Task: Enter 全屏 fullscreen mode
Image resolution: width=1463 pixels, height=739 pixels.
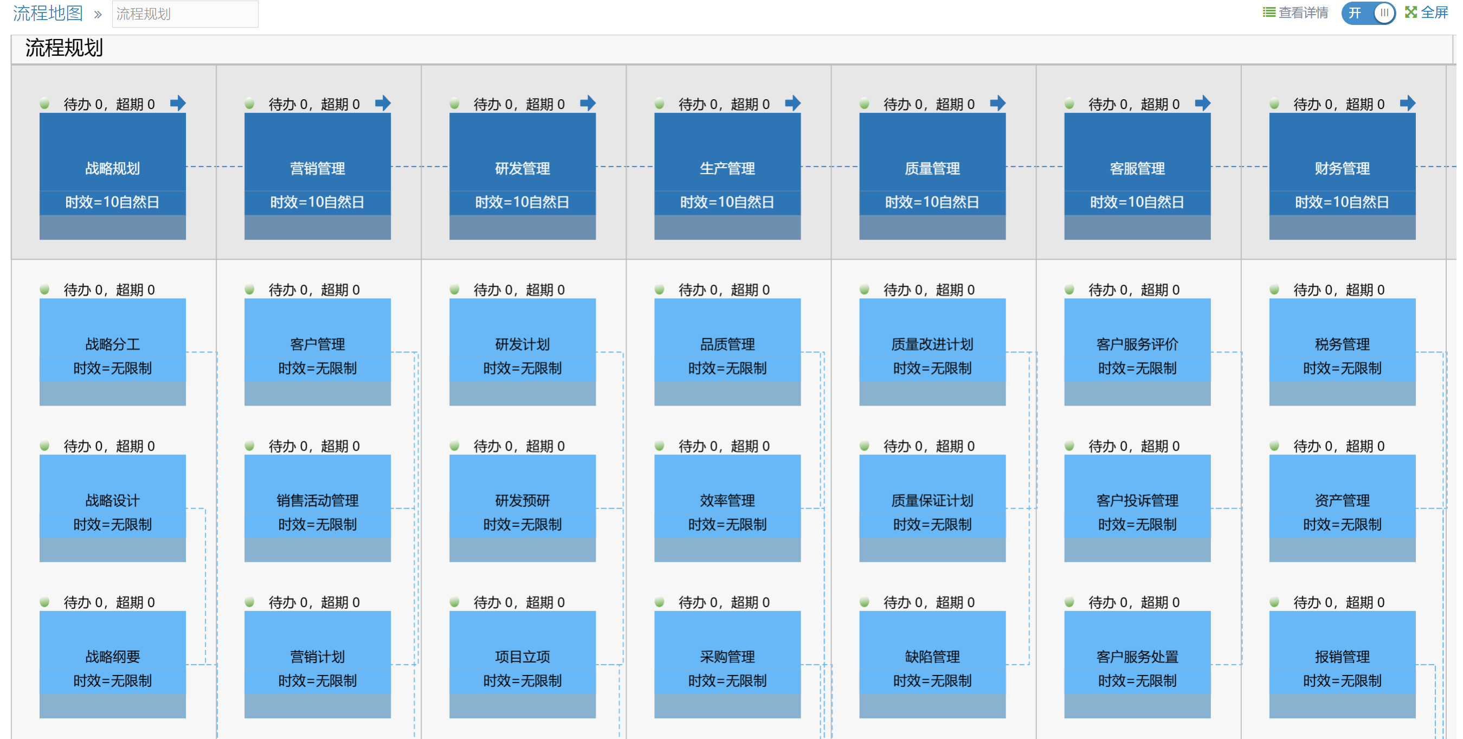Action: [1434, 12]
